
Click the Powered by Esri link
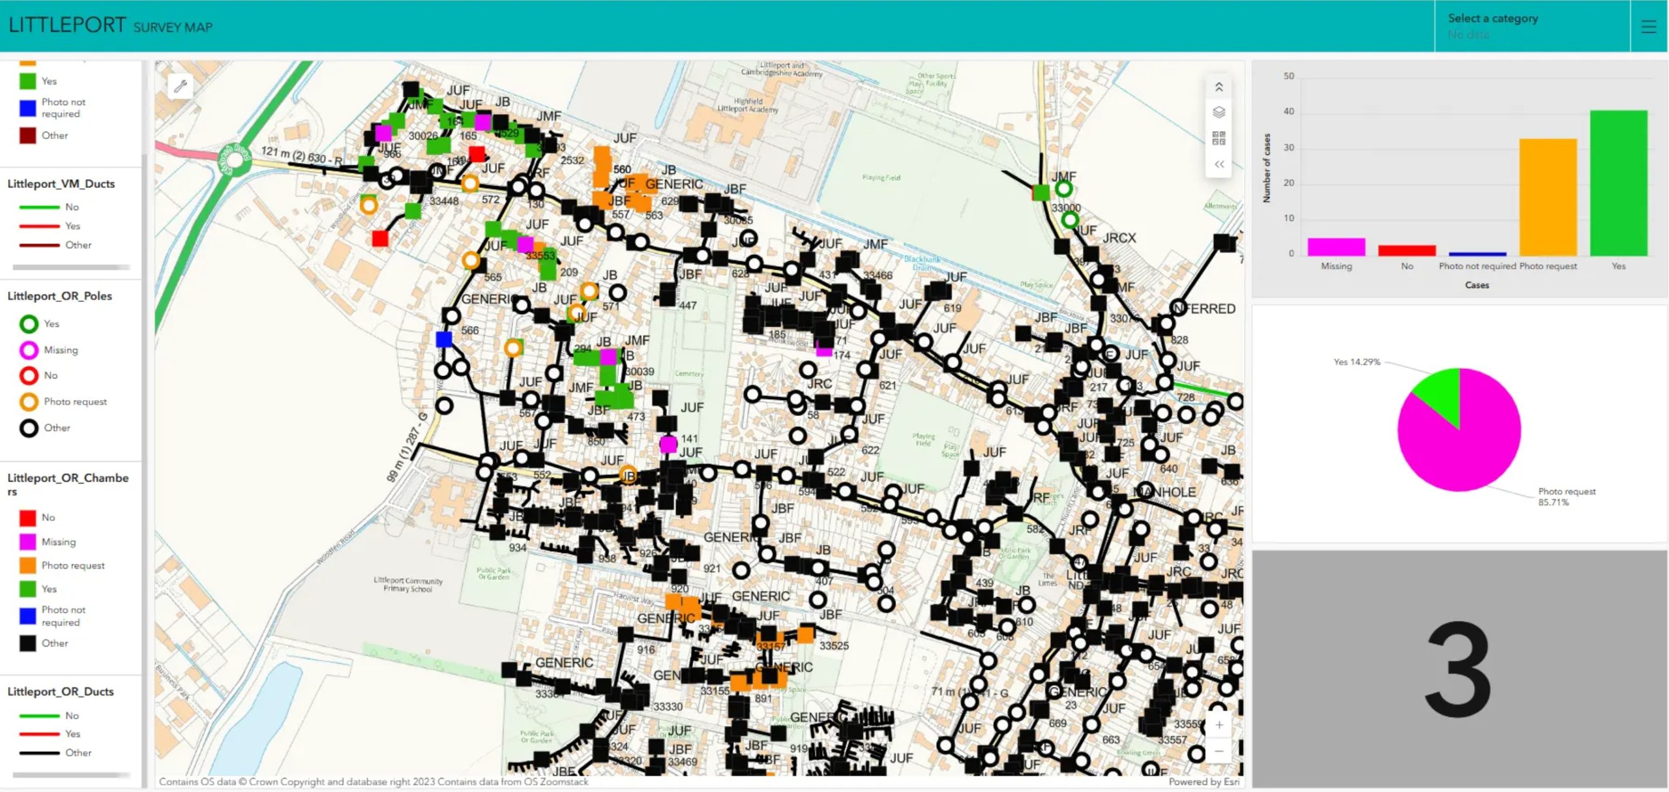point(1204,781)
